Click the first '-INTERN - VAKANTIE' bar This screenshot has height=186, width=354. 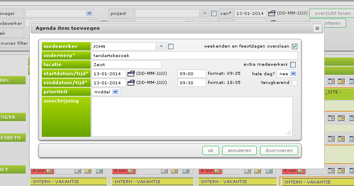click(68, 182)
